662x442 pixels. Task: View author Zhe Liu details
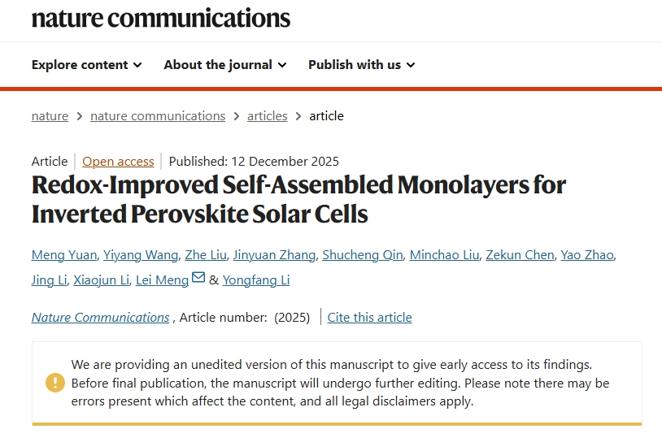click(205, 255)
